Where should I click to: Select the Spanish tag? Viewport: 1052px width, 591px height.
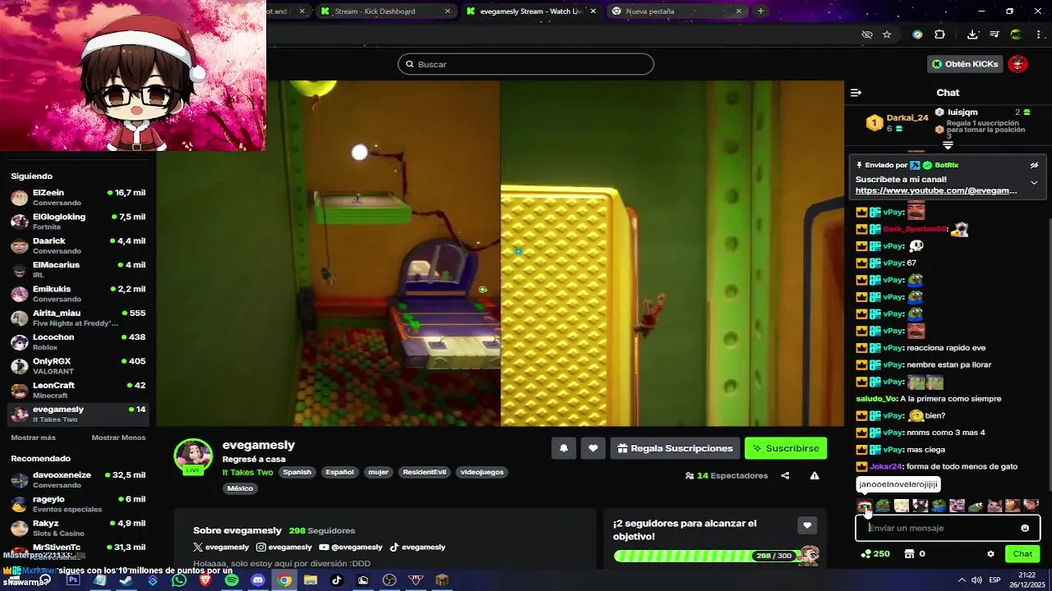297,472
